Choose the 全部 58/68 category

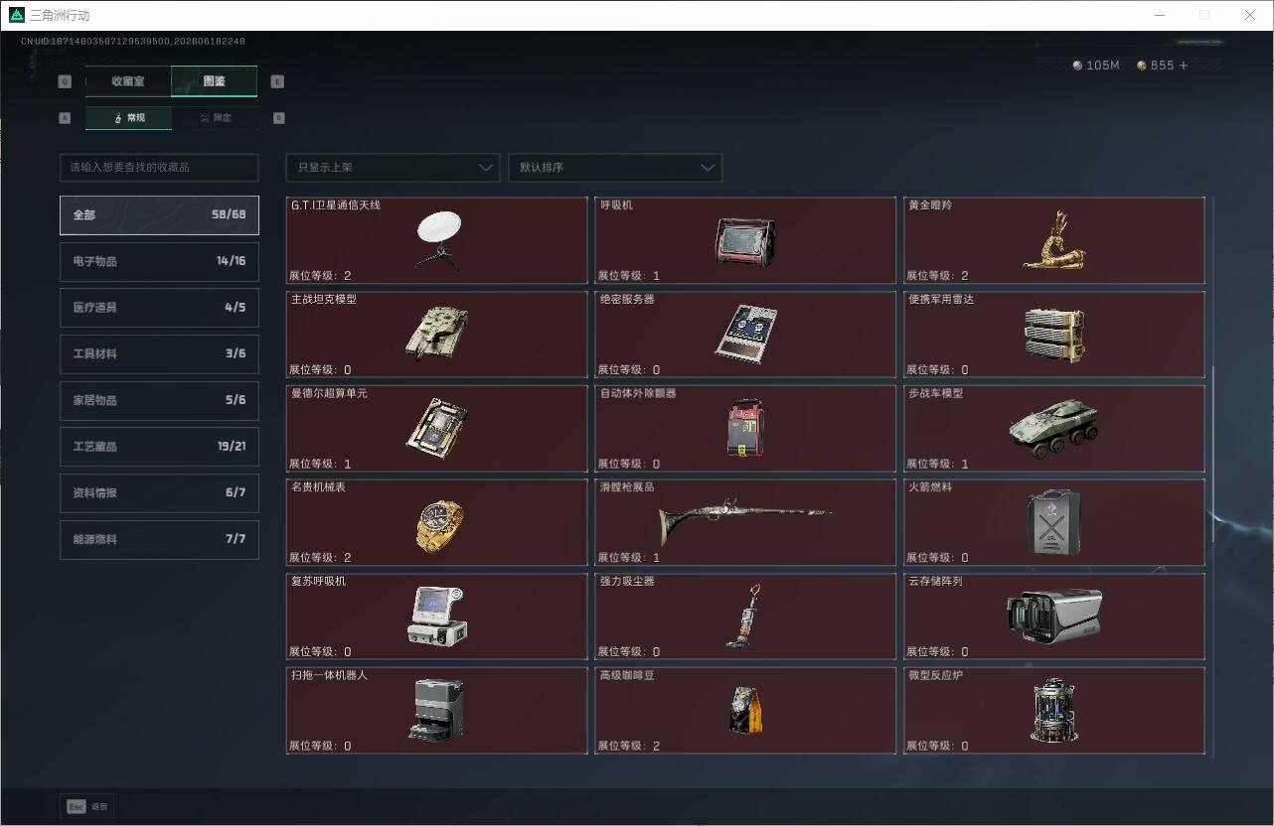159,214
